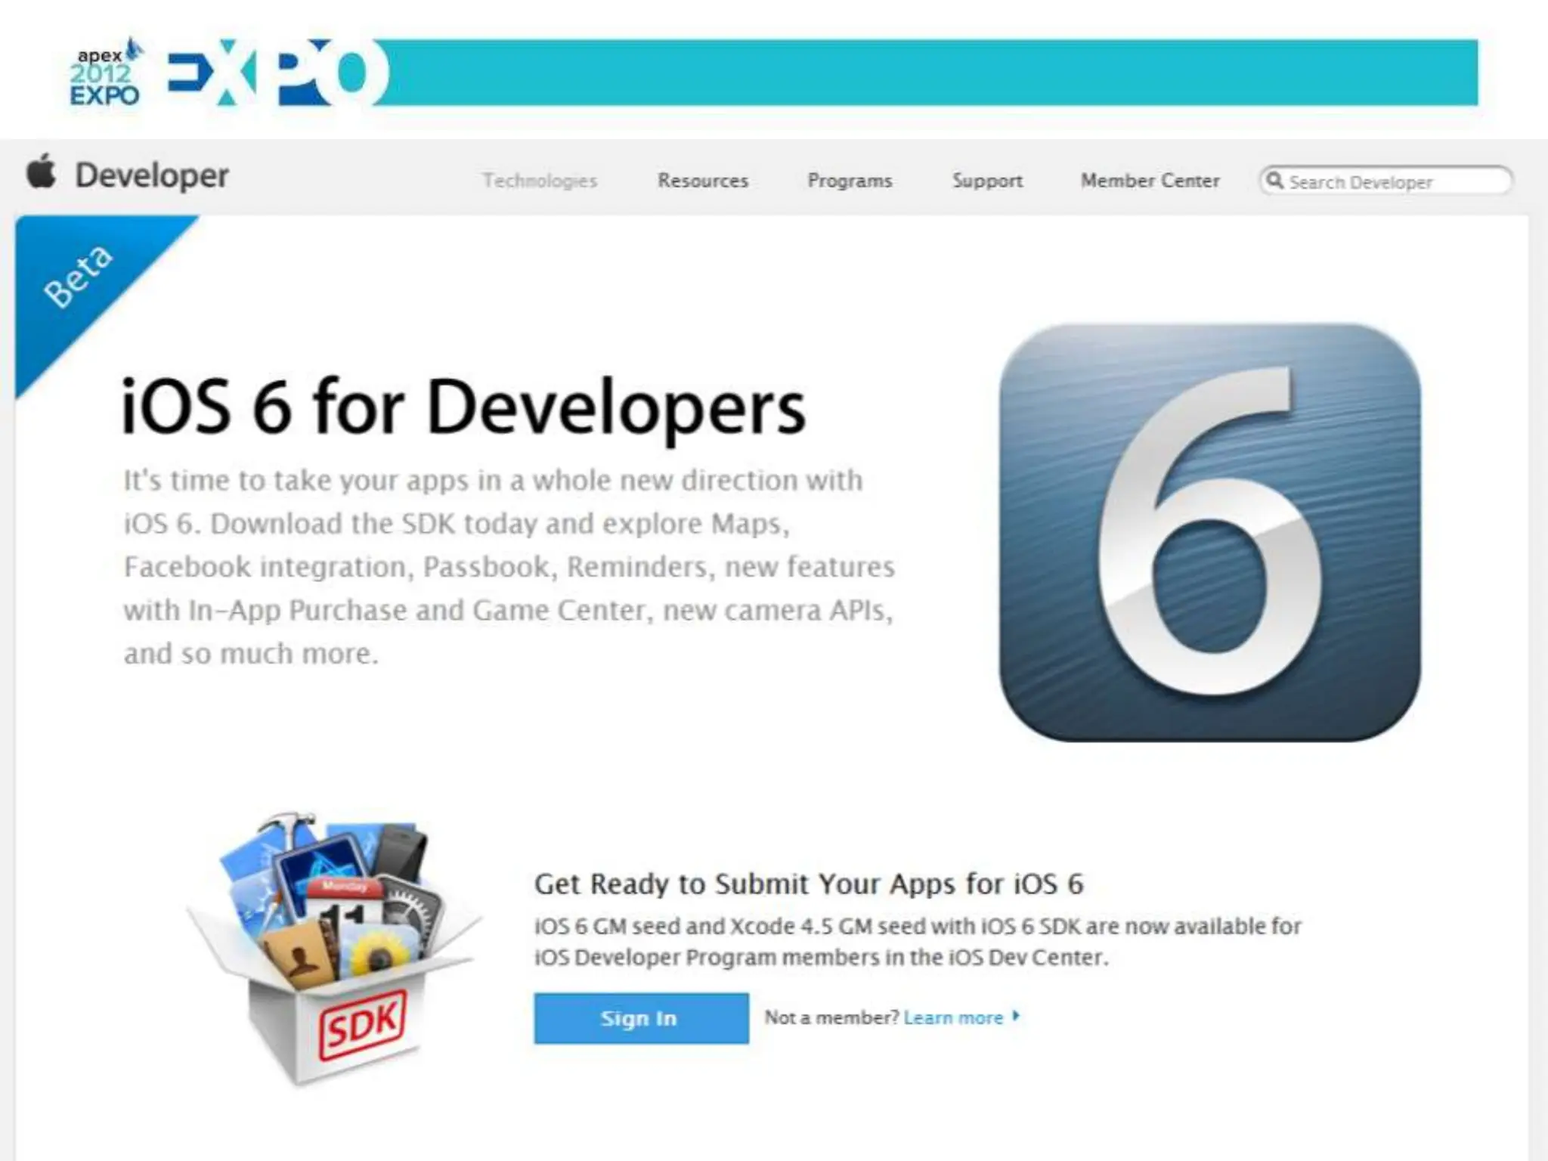
Task: Click the iOS 6 for Developers heading
Action: [463, 407]
